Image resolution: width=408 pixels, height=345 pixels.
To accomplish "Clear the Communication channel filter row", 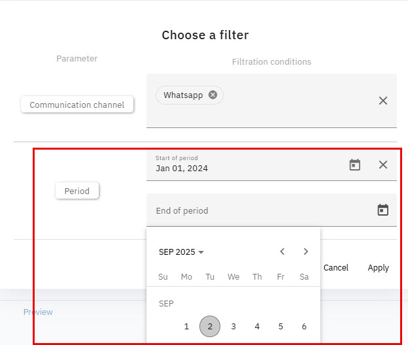I will [383, 101].
